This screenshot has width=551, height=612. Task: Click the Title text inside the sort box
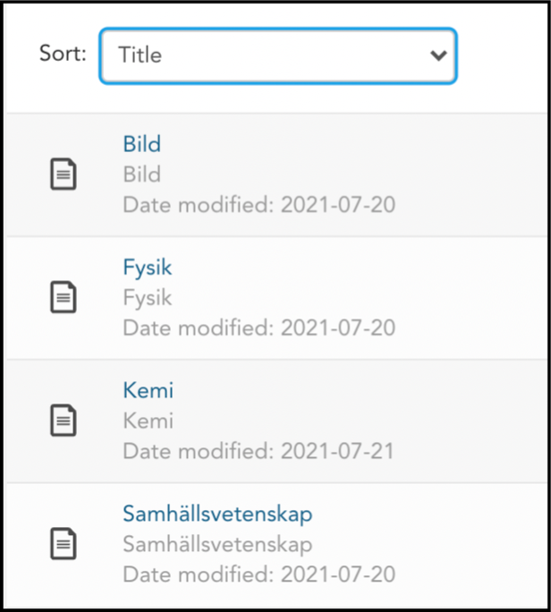[x=140, y=55]
